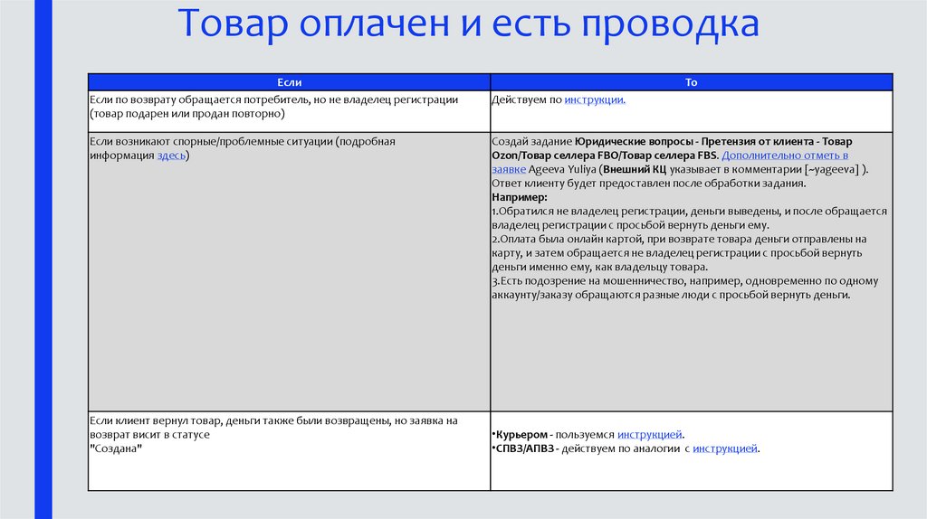This screenshot has width=927, height=519.
Task: Click the status text "Создана"
Action: coord(116,448)
